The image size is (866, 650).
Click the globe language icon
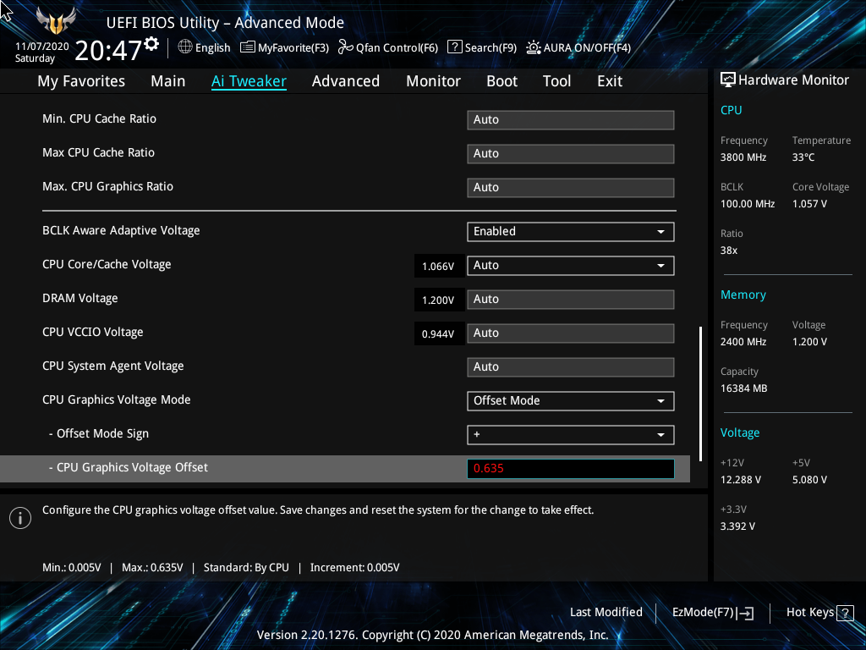click(x=185, y=47)
